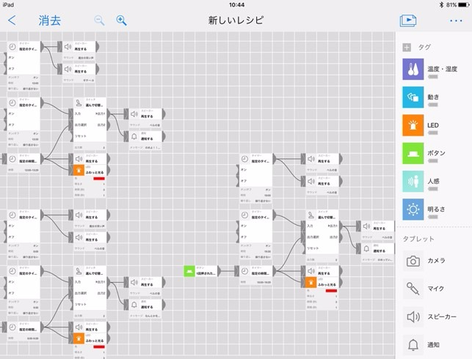This screenshot has width=472, height=359.
Task: Zoom in with the plus magnifier
Action: coord(121,21)
